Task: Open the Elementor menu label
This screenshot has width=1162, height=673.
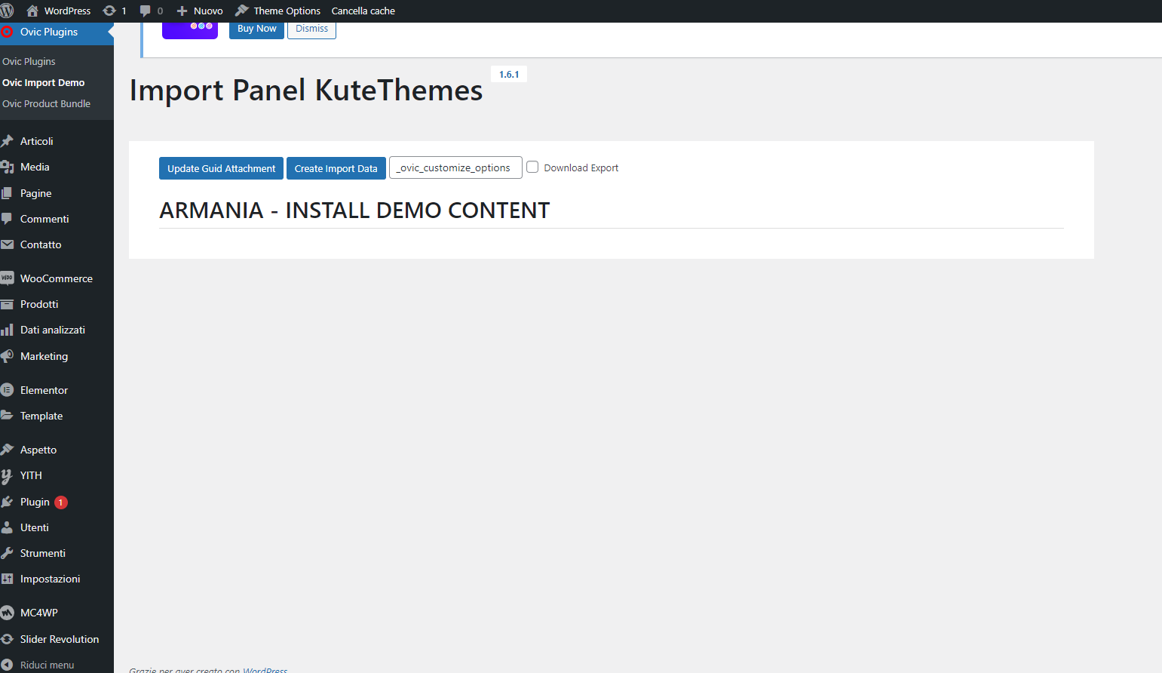Action: pyautogui.click(x=44, y=390)
